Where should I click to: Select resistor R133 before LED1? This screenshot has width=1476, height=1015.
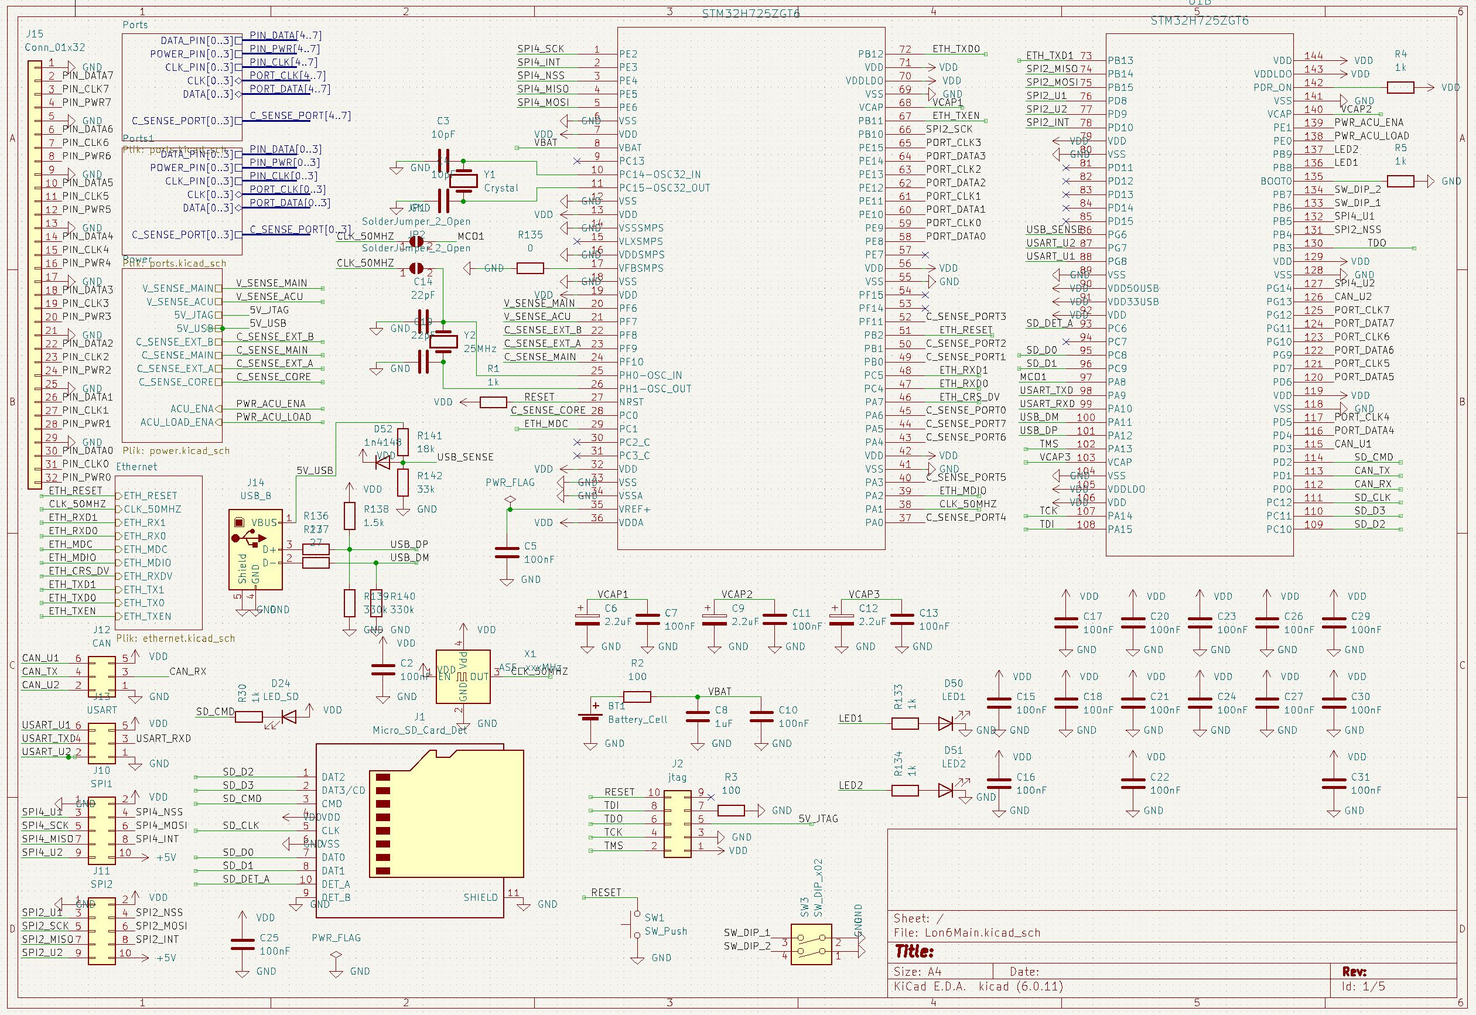click(905, 723)
